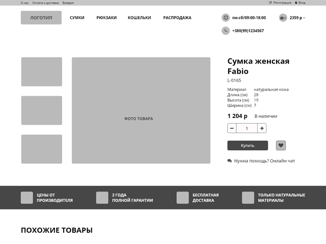Click the price 1 204 р

(237, 116)
